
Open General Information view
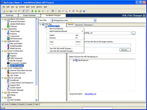click(18, 21)
